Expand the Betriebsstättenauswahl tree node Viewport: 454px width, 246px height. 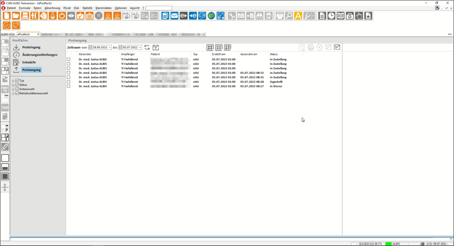[x=13, y=93]
